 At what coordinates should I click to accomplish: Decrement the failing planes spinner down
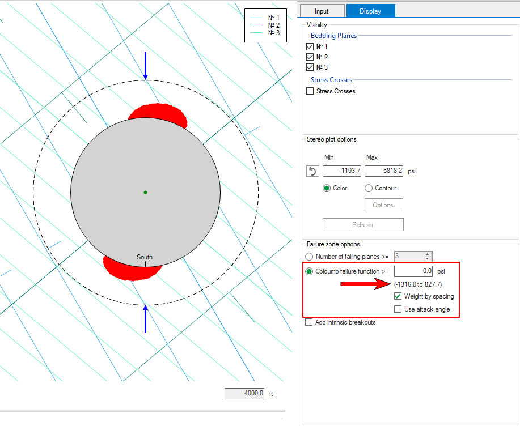pos(428,259)
